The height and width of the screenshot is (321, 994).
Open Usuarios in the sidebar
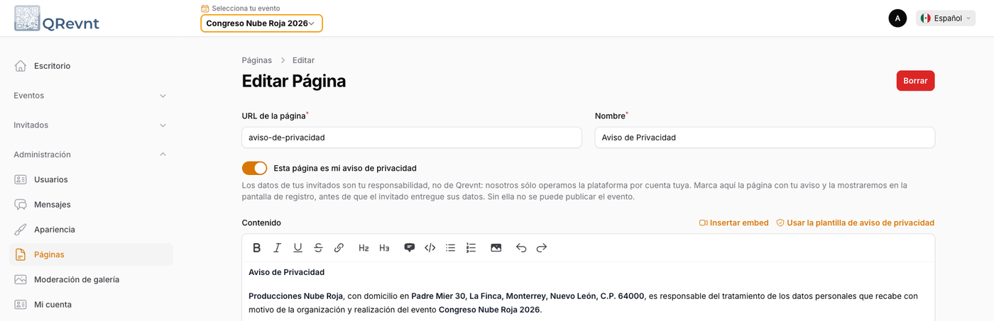(x=91, y=179)
